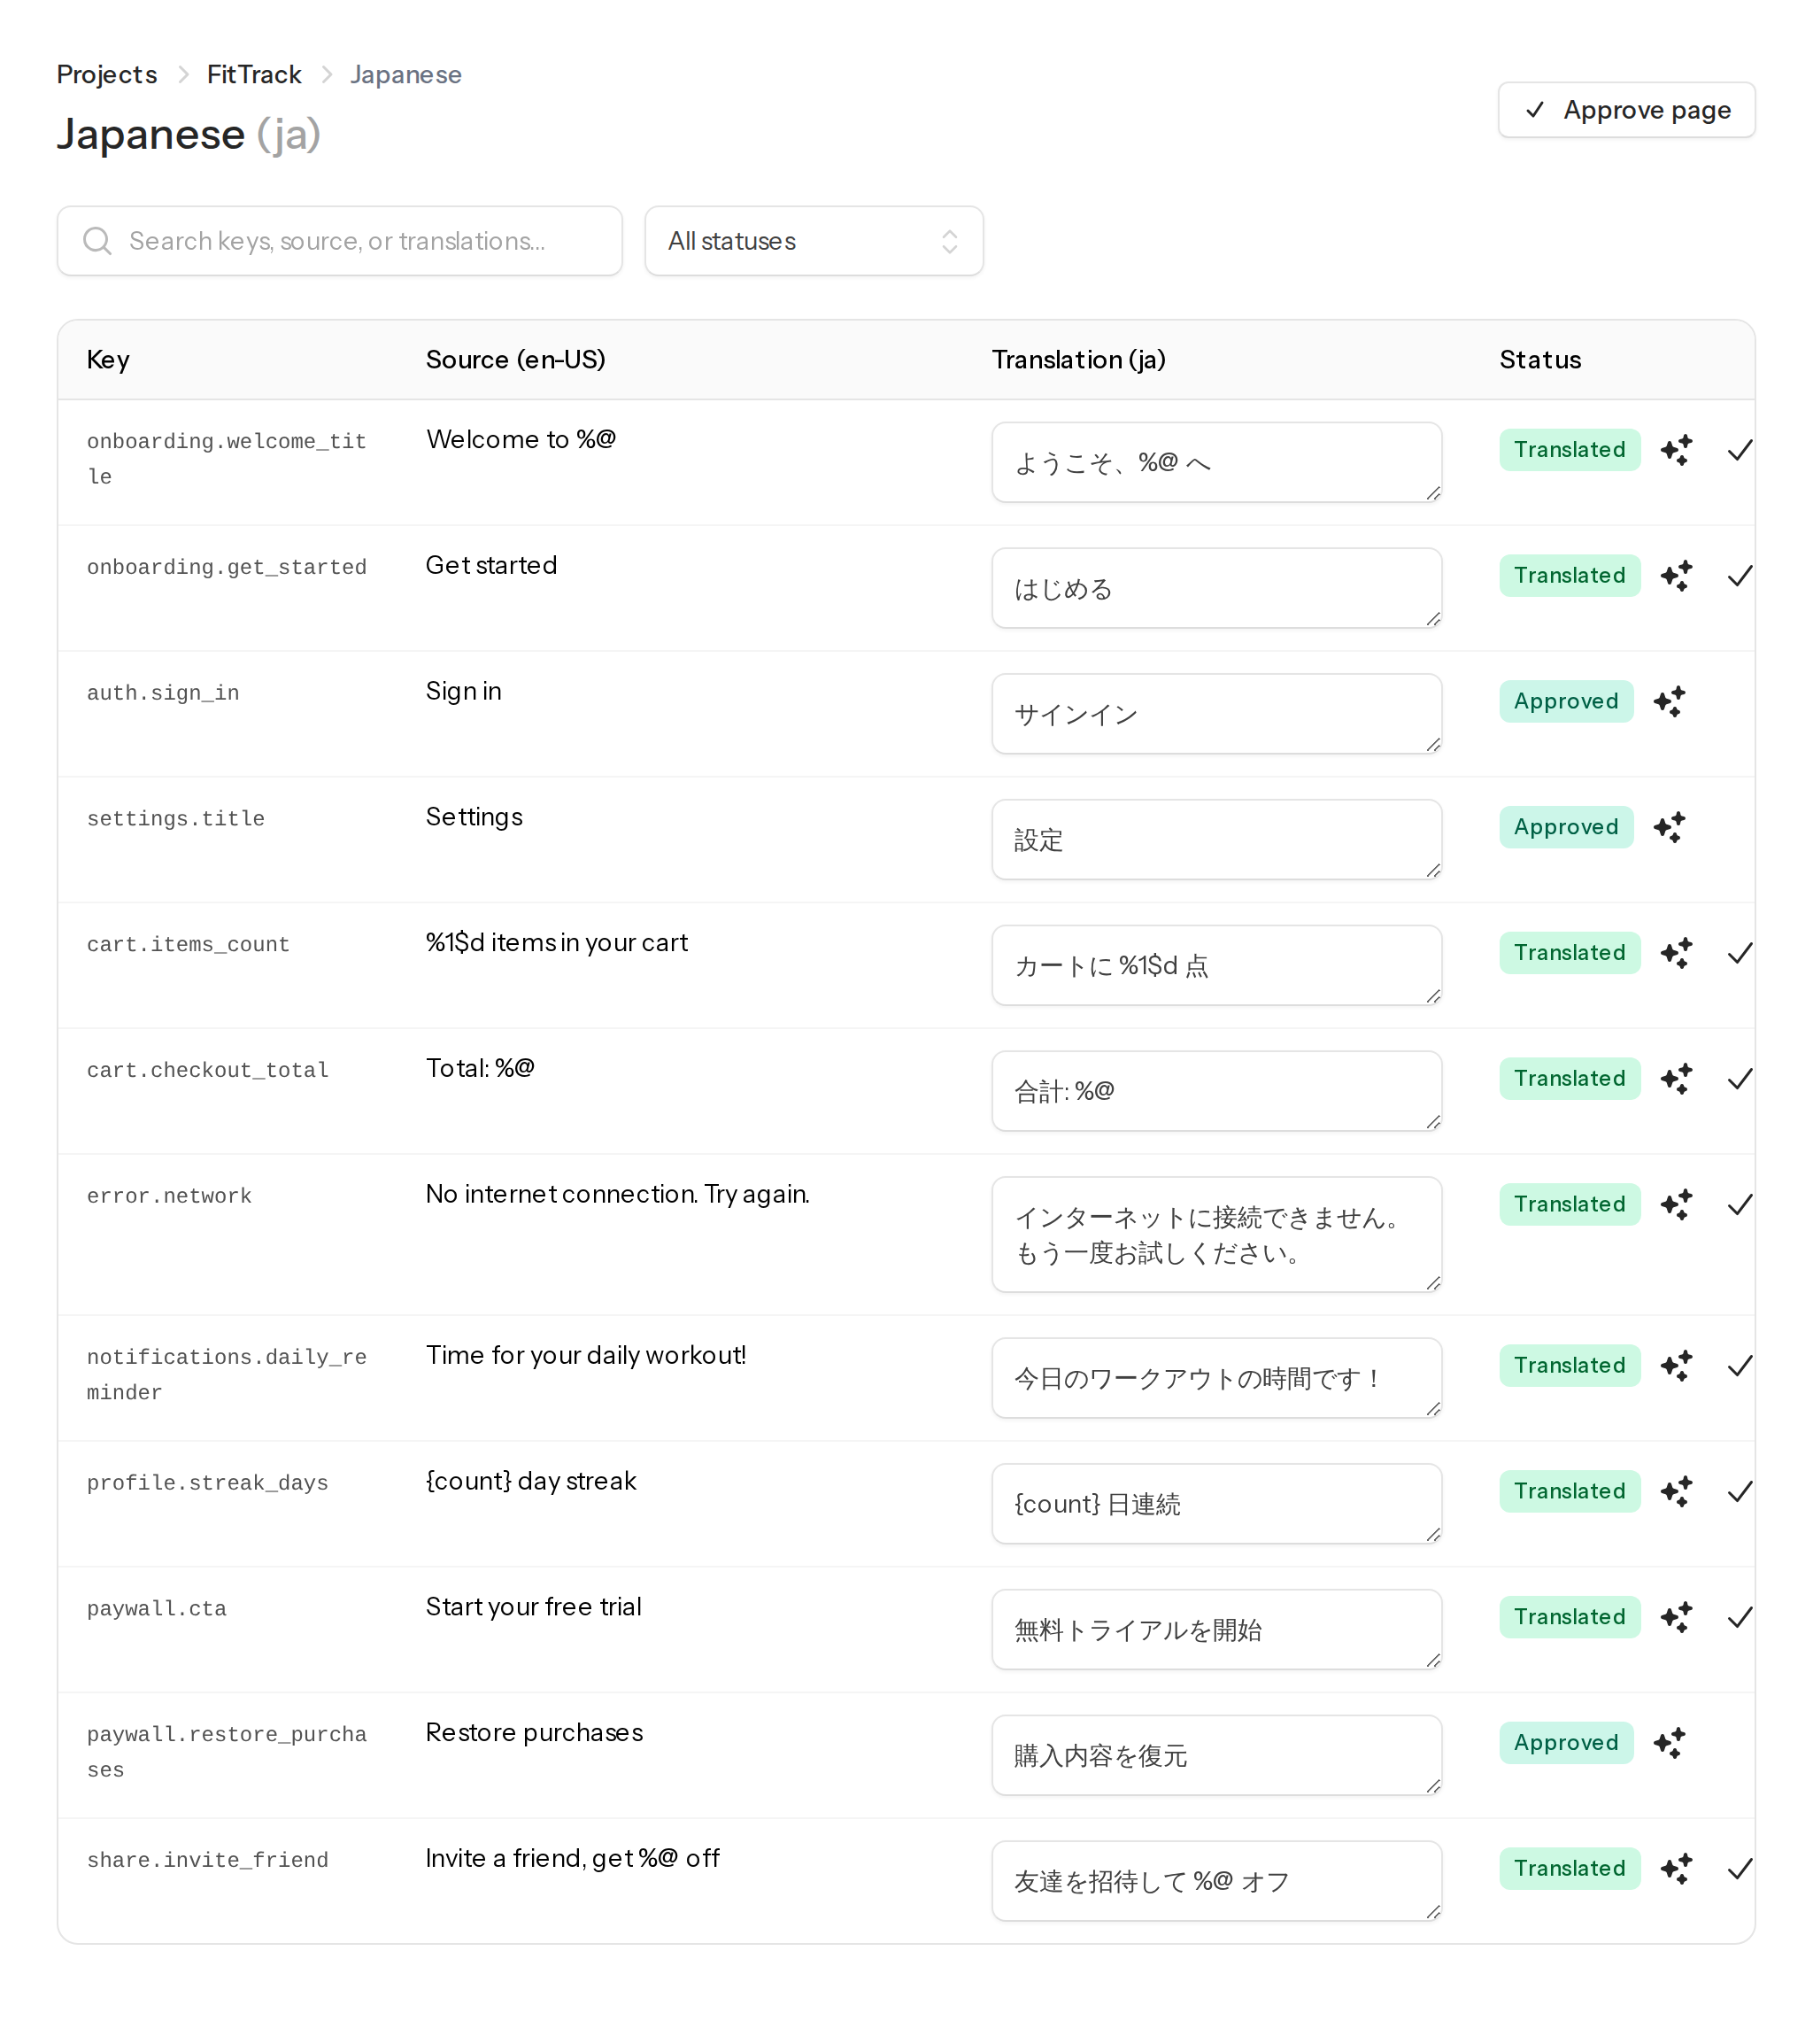Screen dimensions: 1813x2044
Task: Click Translated badge in onboarding.welcome_title row
Action: click(x=1570, y=450)
